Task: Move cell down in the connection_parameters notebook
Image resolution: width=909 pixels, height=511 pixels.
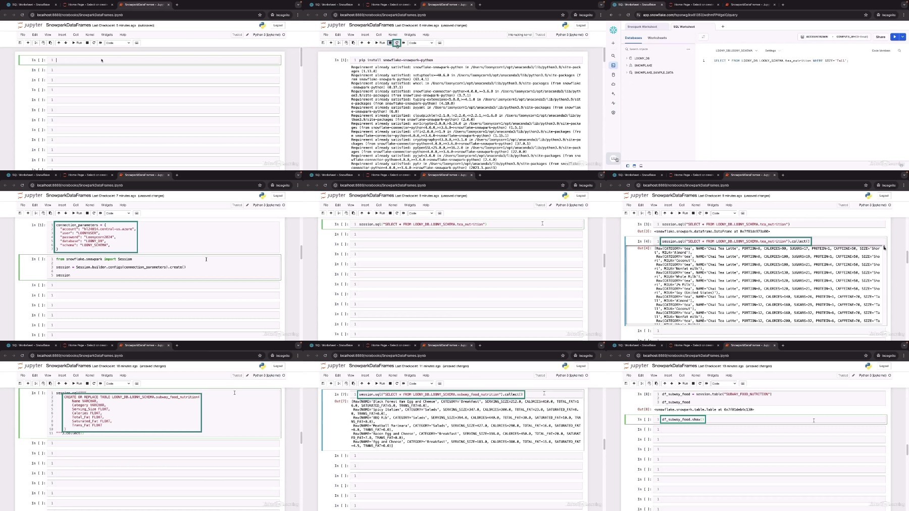Action: (66, 213)
